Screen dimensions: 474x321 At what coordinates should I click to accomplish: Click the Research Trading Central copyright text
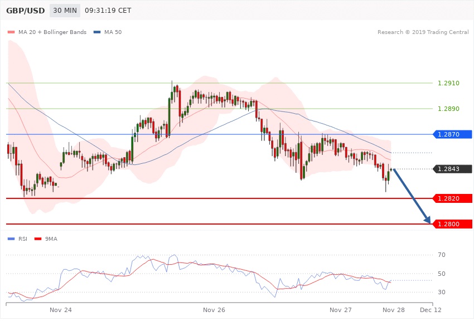[x=423, y=32]
